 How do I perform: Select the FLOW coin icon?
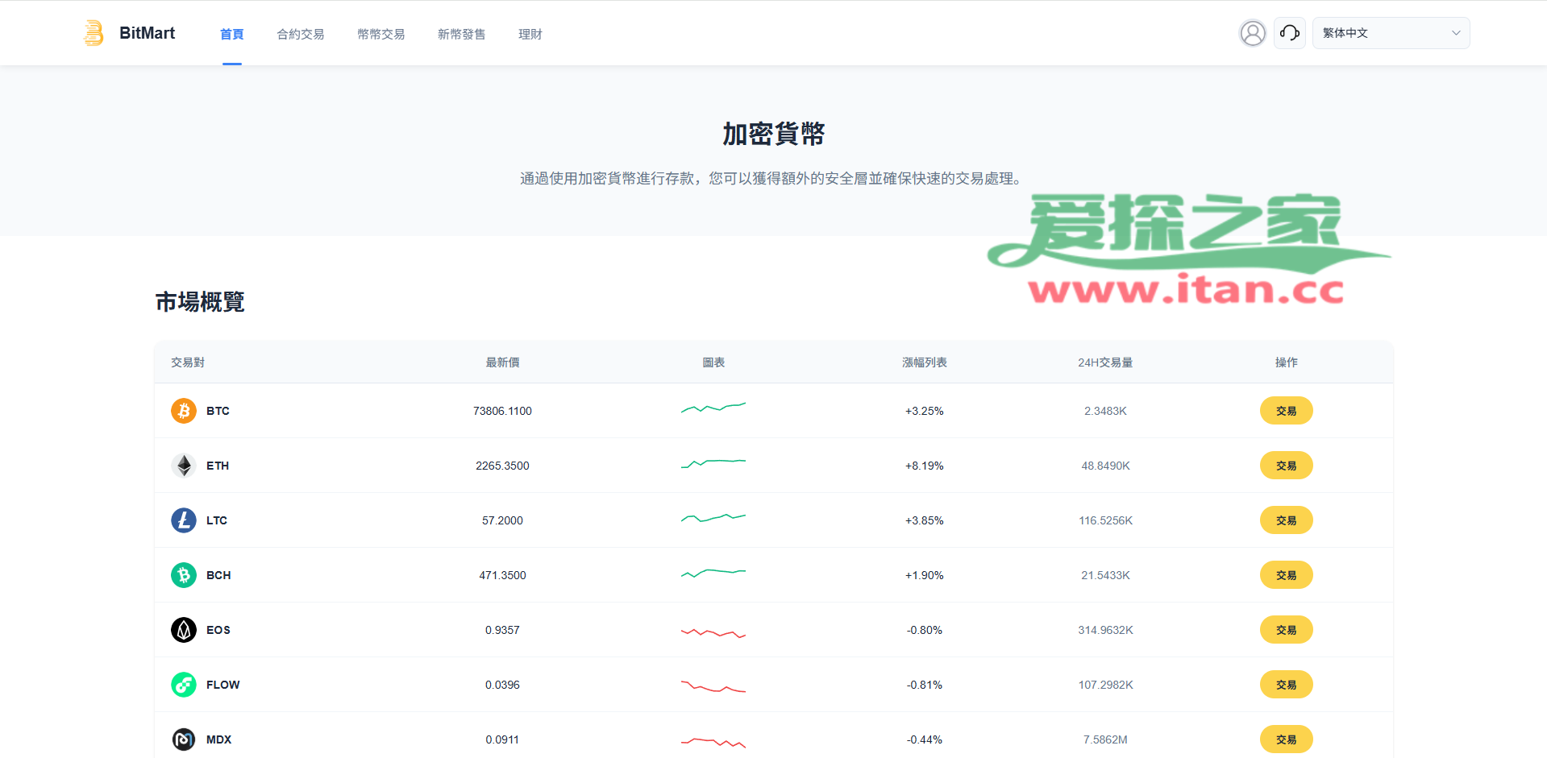(184, 685)
